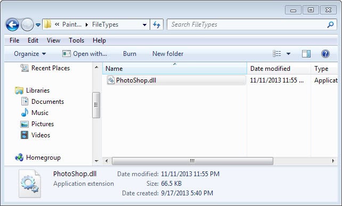The image size is (342, 206).
Task: Open the Edit menu
Action: tap(33, 40)
